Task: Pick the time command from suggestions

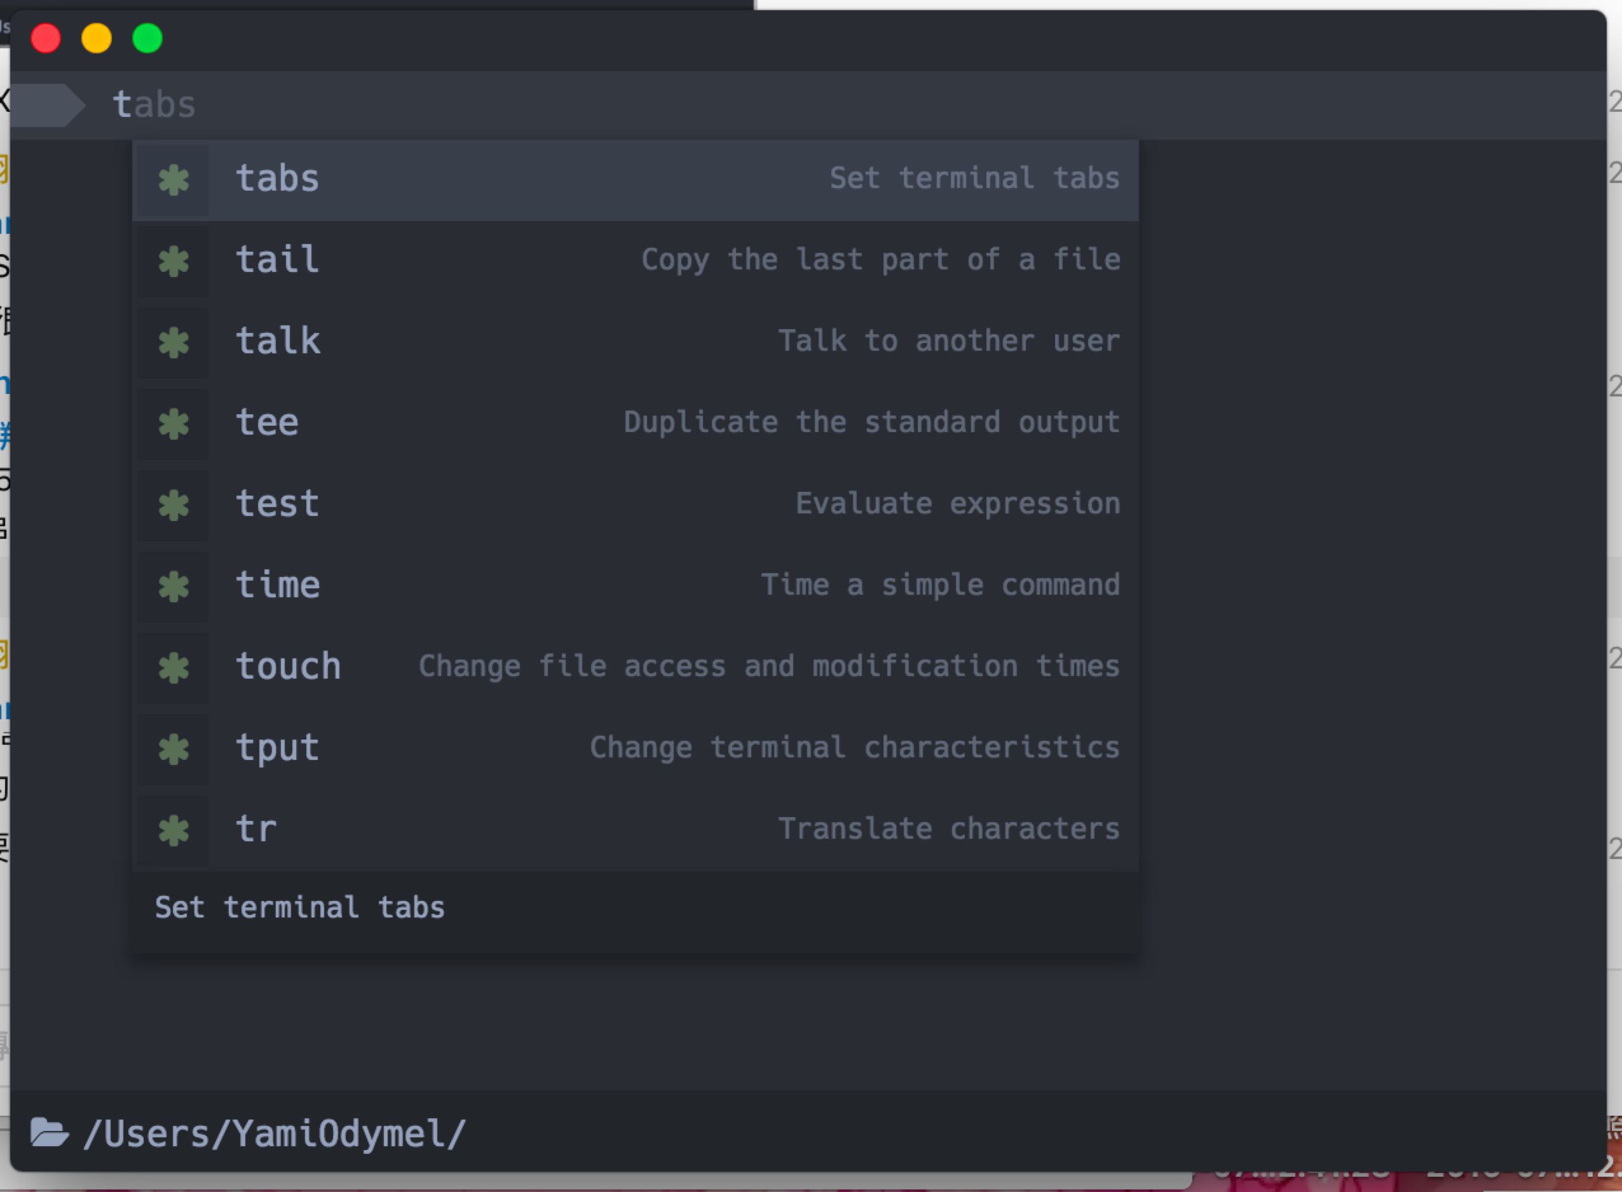Action: pos(277,585)
